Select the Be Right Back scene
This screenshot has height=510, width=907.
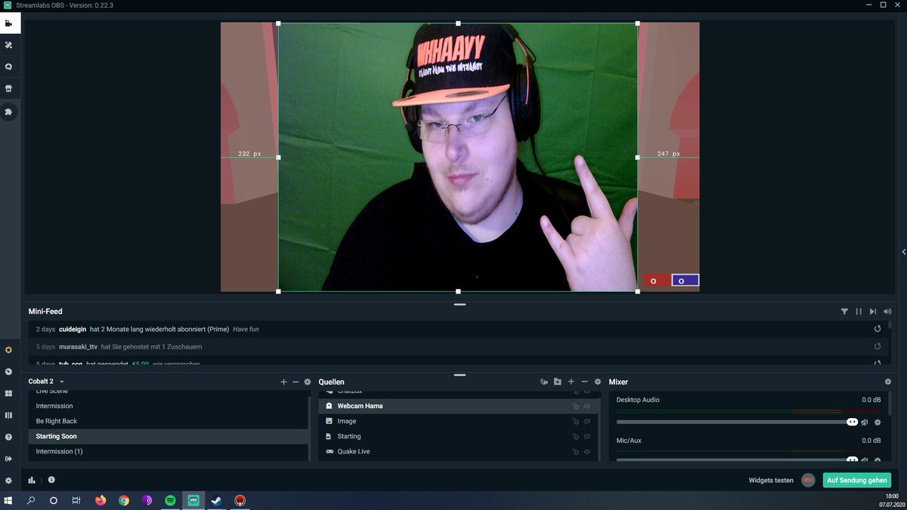(x=168, y=421)
